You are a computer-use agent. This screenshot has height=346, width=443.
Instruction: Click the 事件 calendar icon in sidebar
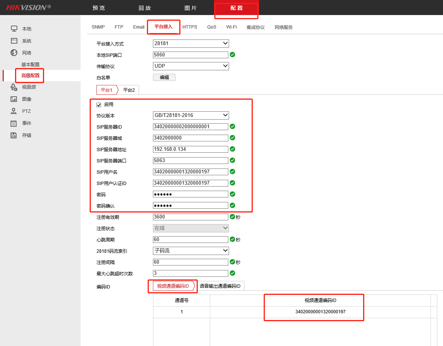click(14, 123)
